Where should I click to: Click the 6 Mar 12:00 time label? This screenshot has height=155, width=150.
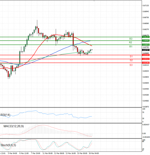click(x=24, y=153)
